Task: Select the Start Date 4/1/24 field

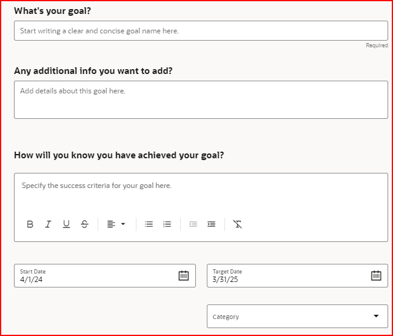Action: pos(105,275)
